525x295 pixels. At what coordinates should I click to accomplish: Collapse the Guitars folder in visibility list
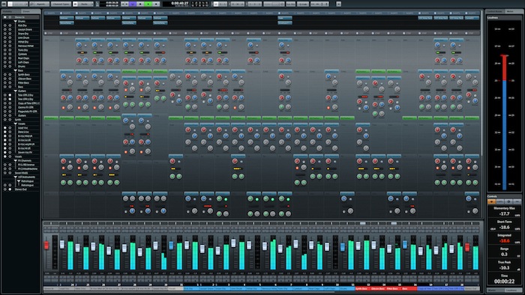[x=16, y=91]
